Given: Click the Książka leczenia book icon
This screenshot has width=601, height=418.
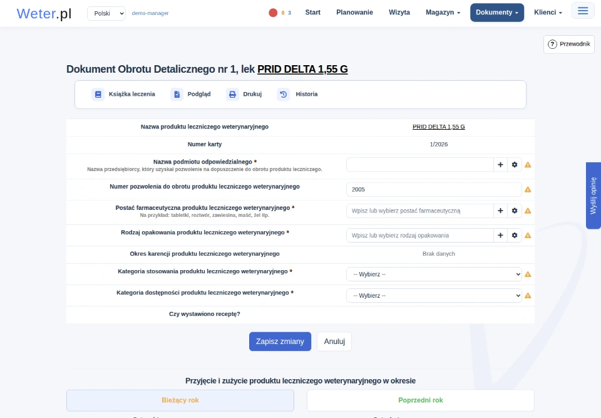Looking at the screenshot, I should [98, 94].
